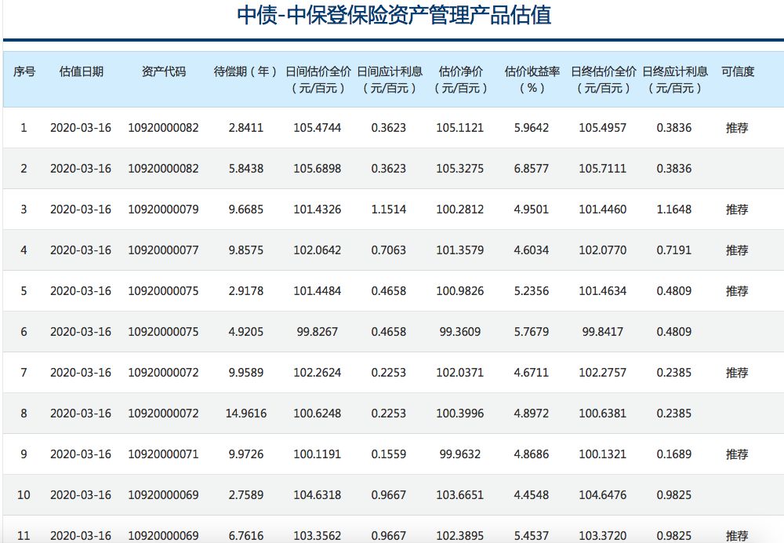The height and width of the screenshot is (543, 784).
Task: Click yield value 6.8577
Action: point(532,169)
